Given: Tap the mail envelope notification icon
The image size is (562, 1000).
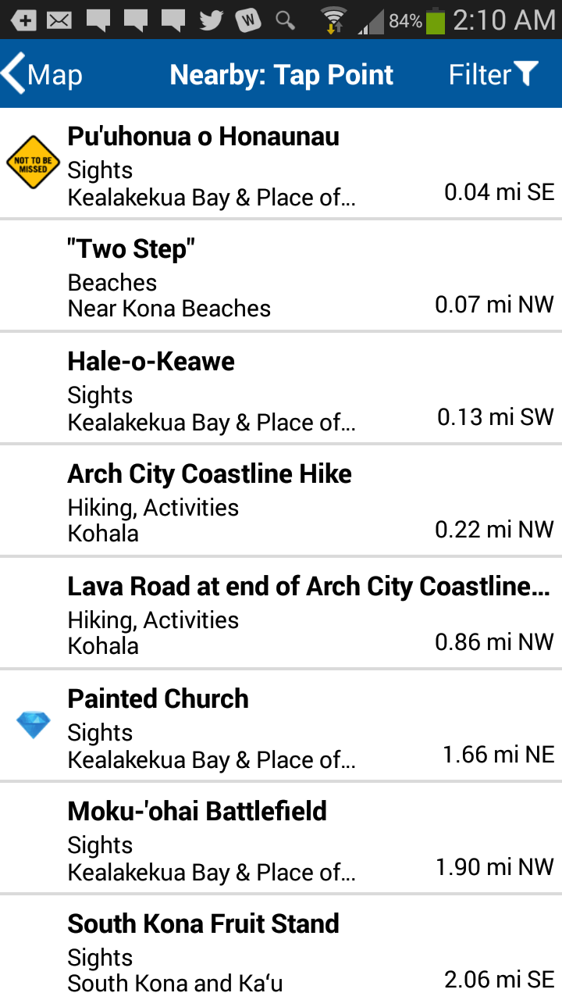Looking at the screenshot, I should click(59, 20).
